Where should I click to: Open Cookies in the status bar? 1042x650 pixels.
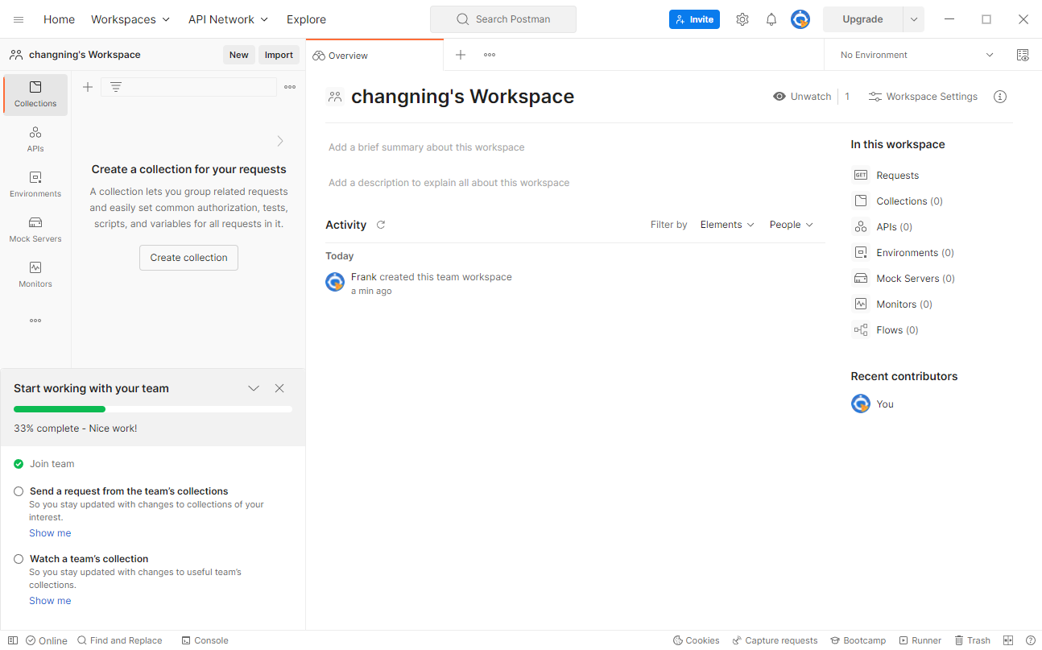pos(697,640)
